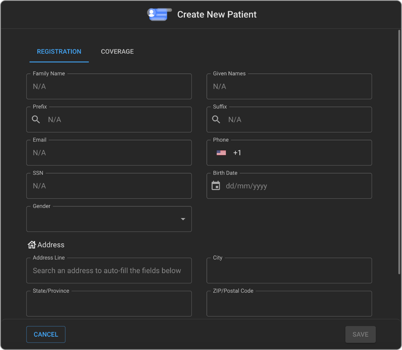Viewport: 402px width, 350px height.
Task: Focus the Address Line search field
Action: tap(109, 271)
